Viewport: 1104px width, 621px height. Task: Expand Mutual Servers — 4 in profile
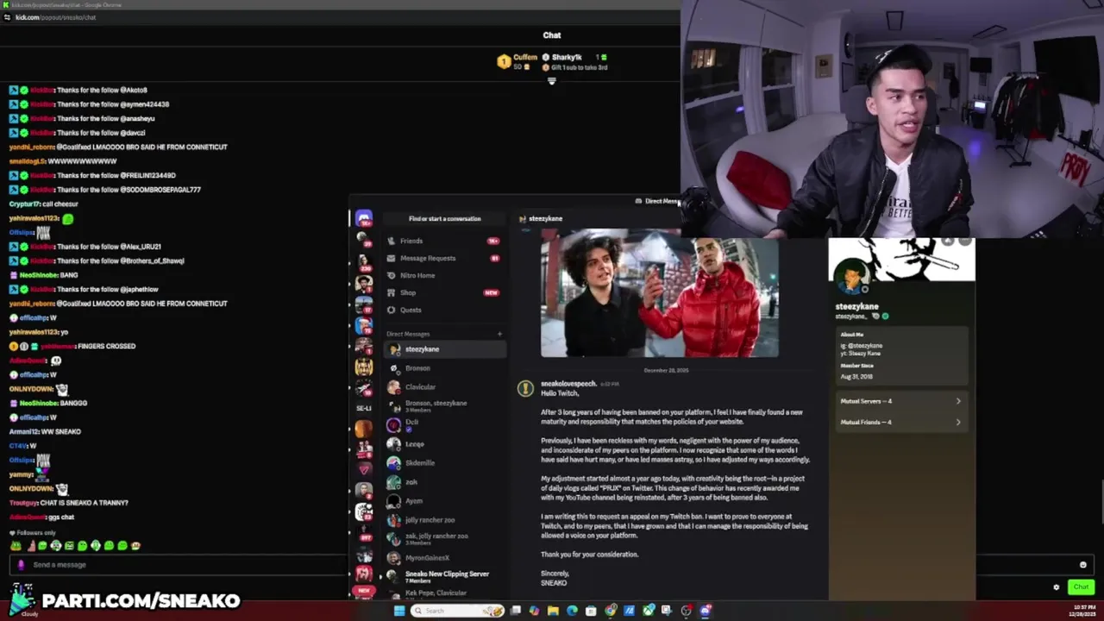click(900, 401)
